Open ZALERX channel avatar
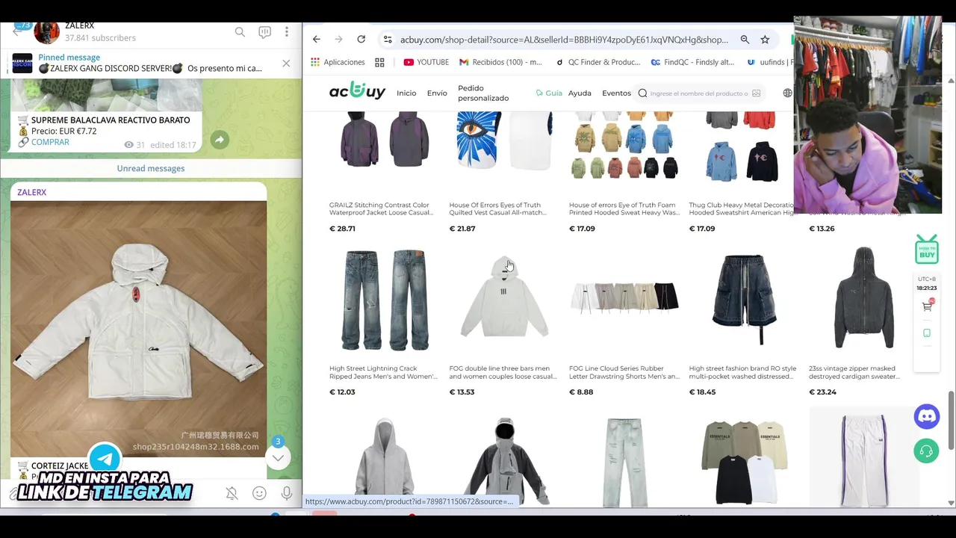The width and height of the screenshot is (956, 538). pos(46,32)
